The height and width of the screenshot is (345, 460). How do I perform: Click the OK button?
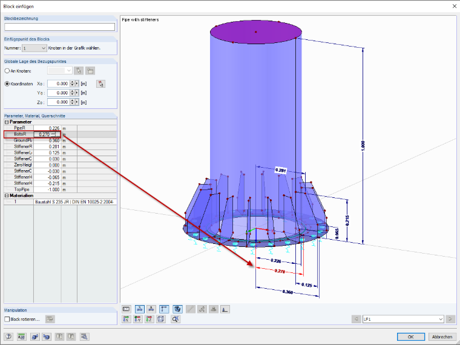411,337
